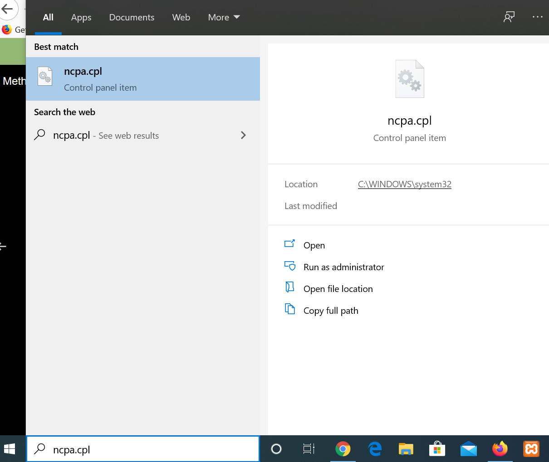Open the Mail app from taskbar

click(x=468, y=449)
